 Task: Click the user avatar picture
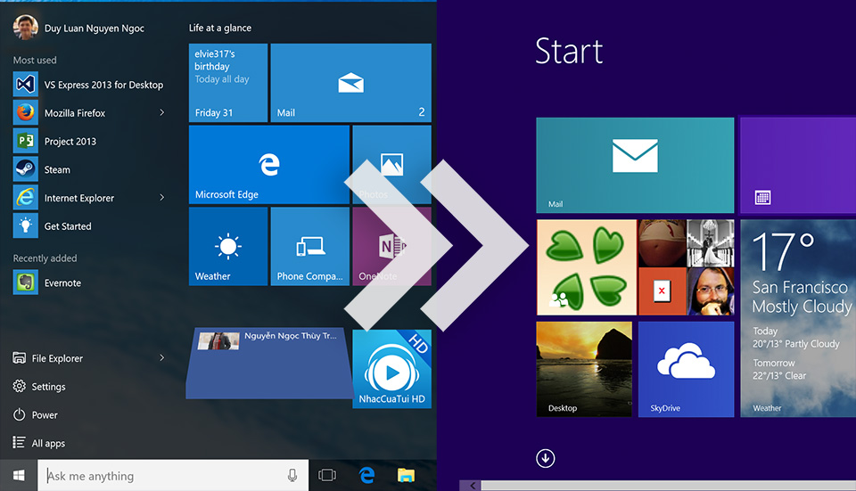pyautogui.click(x=25, y=28)
